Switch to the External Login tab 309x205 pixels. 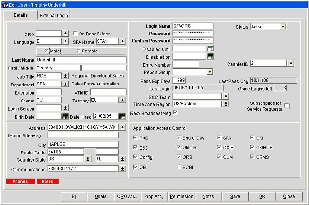[54, 15]
